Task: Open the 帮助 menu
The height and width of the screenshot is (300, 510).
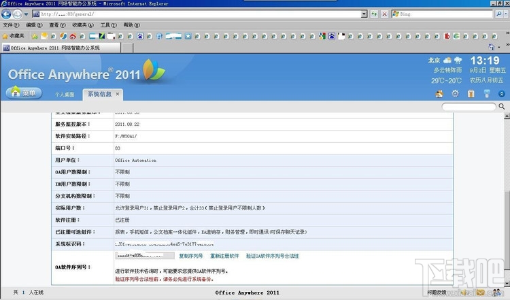Action: 132,25
